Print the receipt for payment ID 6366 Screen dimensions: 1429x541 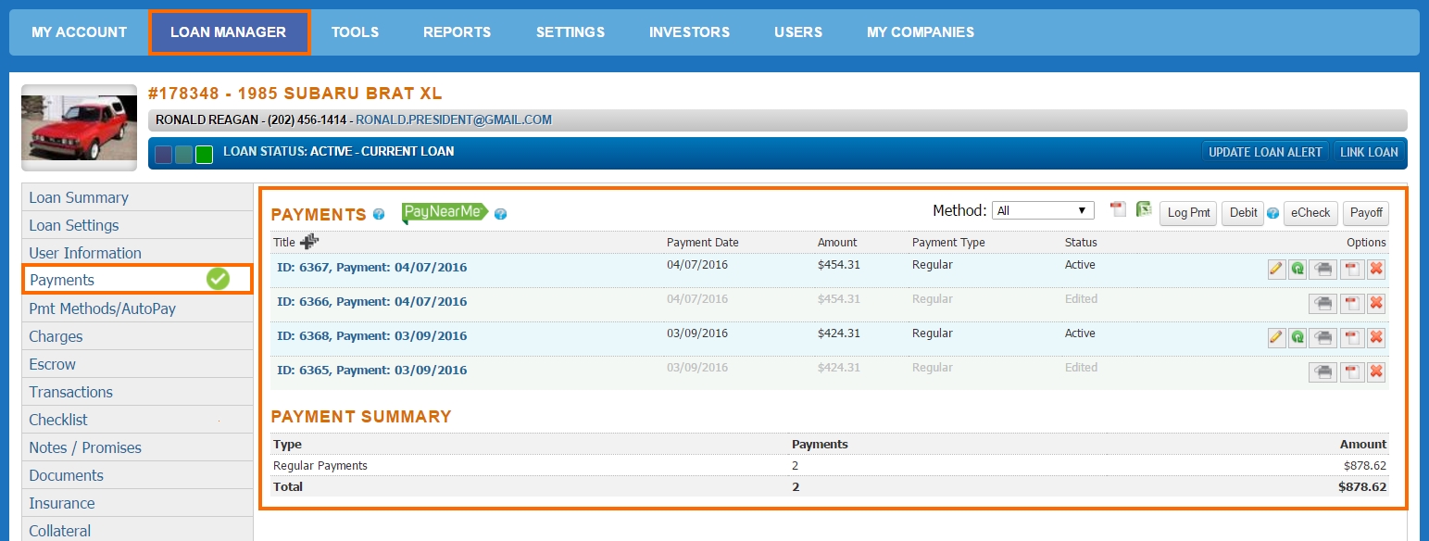coord(1323,303)
